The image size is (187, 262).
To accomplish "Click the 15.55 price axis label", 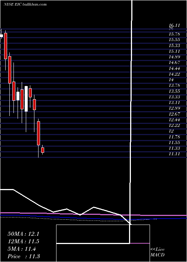I will [x=174, y=40].
